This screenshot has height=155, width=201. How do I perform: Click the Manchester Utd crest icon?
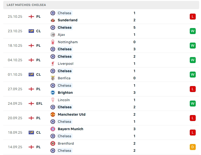[x=53, y=114]
